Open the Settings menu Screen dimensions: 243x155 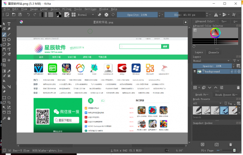click(x=90, y=9)
